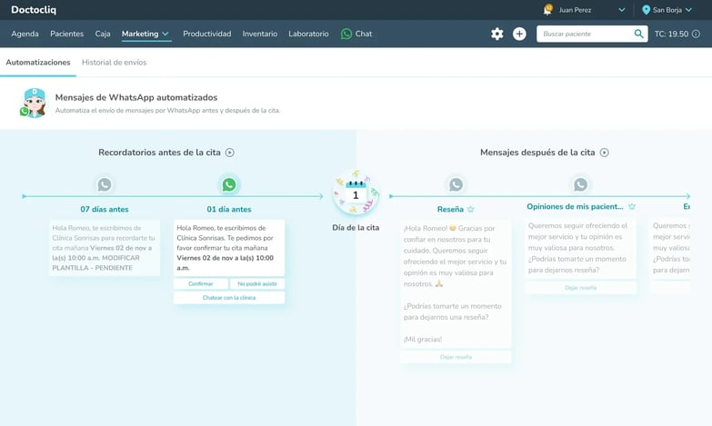Switch to the Automatizaciones tab
Image resolution: width=712 pixels, height=426 pixels.
(38, 63)
